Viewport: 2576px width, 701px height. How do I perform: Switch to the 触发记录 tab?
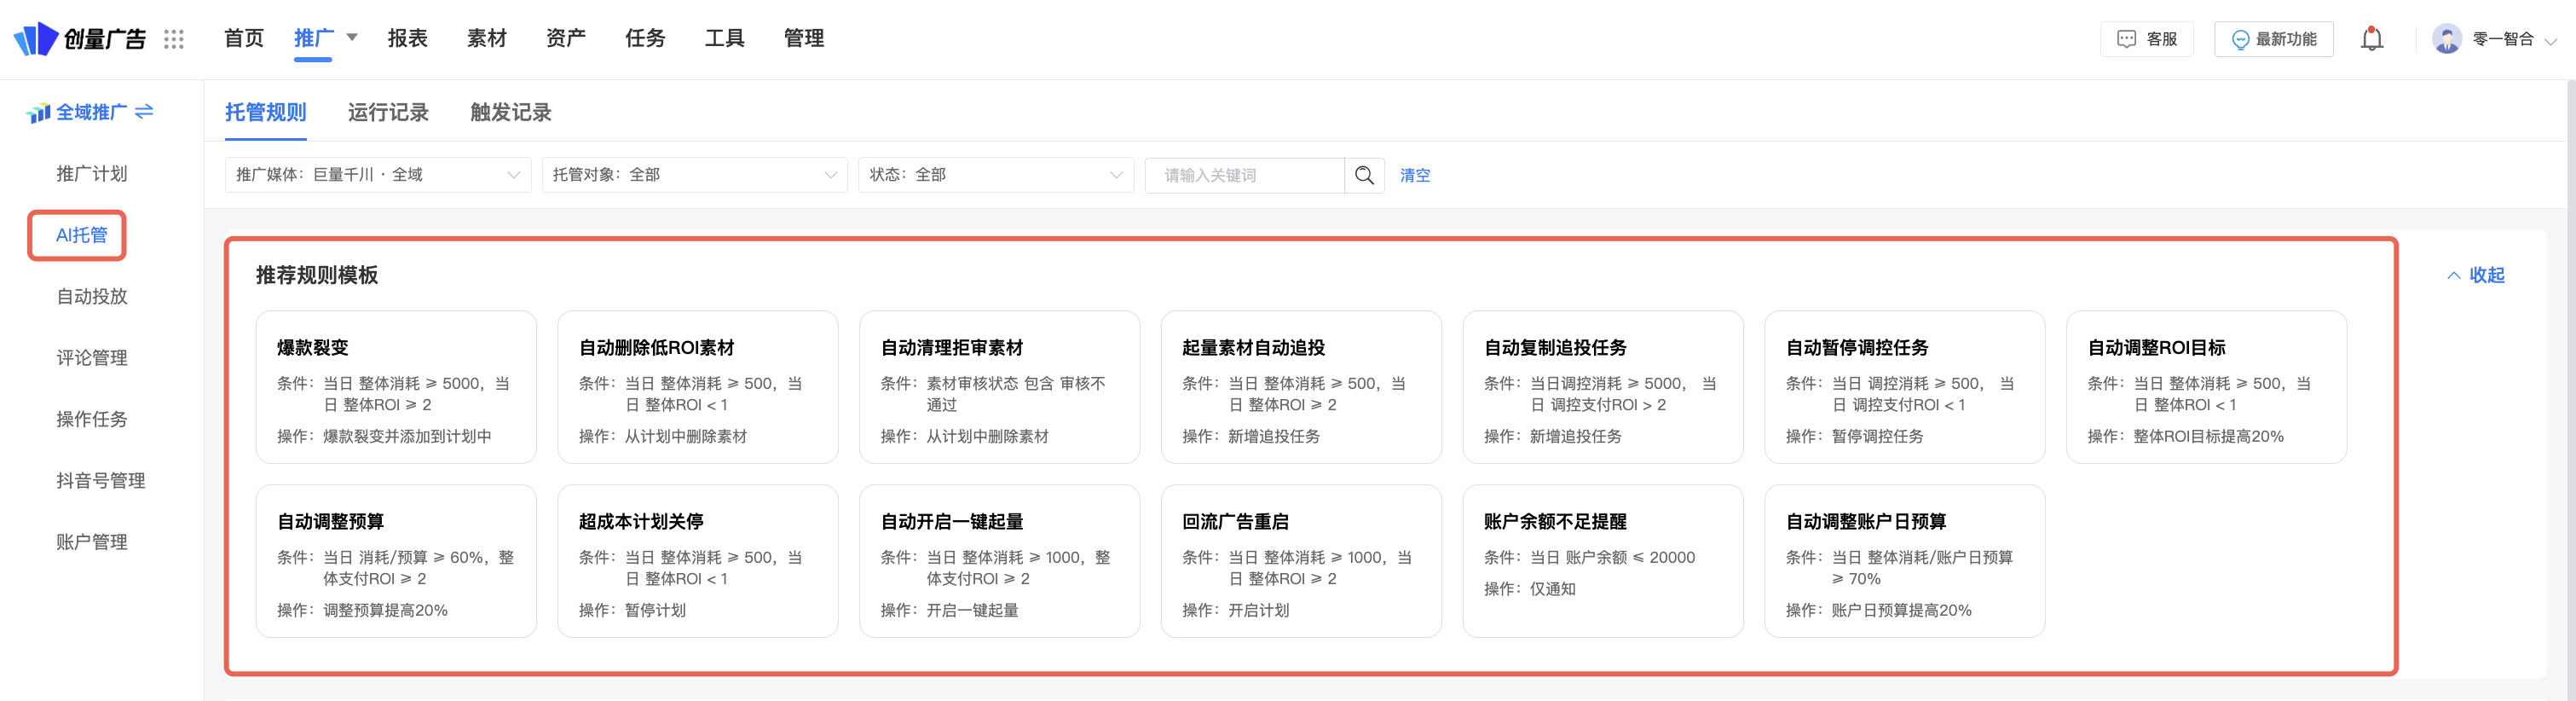coord(511,112)
